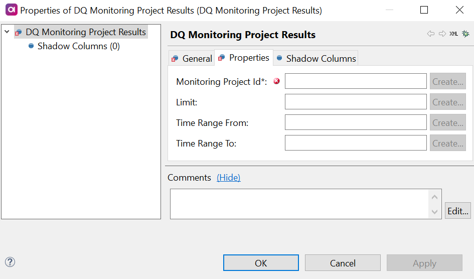Image resolution: width=474 pixels, height=279 pixels.
Task: Click the help question mark icon
Action: pyautogui.click(x=10, y=262)
